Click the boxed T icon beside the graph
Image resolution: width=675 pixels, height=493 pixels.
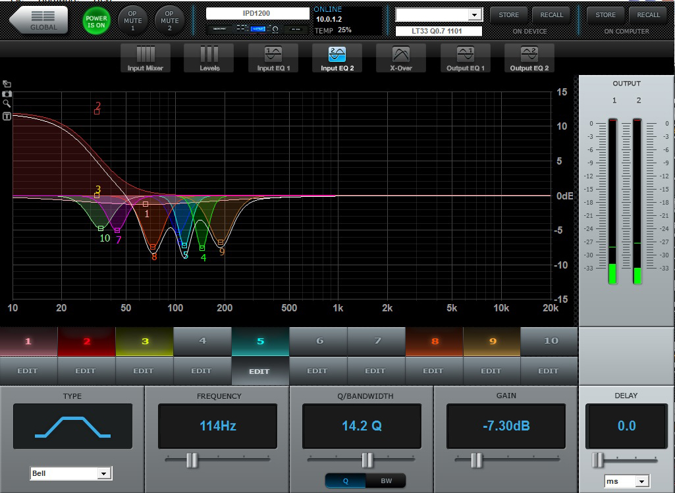coord(7,116)
